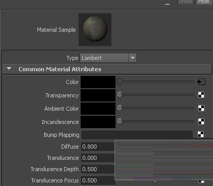Click the Transparency slider handle
213x186 pixels.
120,95
